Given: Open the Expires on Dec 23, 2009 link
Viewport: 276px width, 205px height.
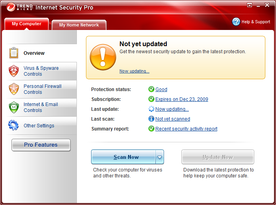Looking at the screenshot, I should click(x=182, y=99).
